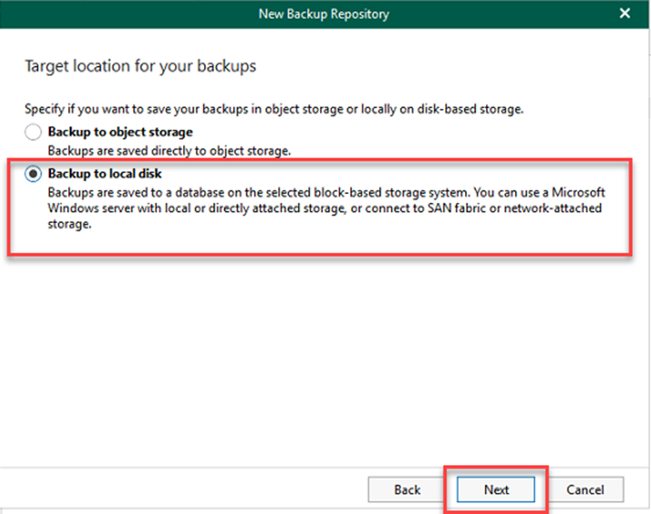The width and height of the screenshot is (651, 514).
Task: Close the dialog with the X icon
Action: 624,13
